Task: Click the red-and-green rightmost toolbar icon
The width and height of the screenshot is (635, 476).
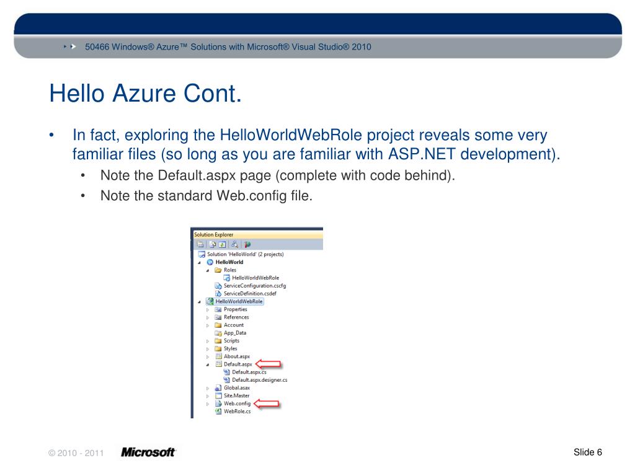Action: 247,244
